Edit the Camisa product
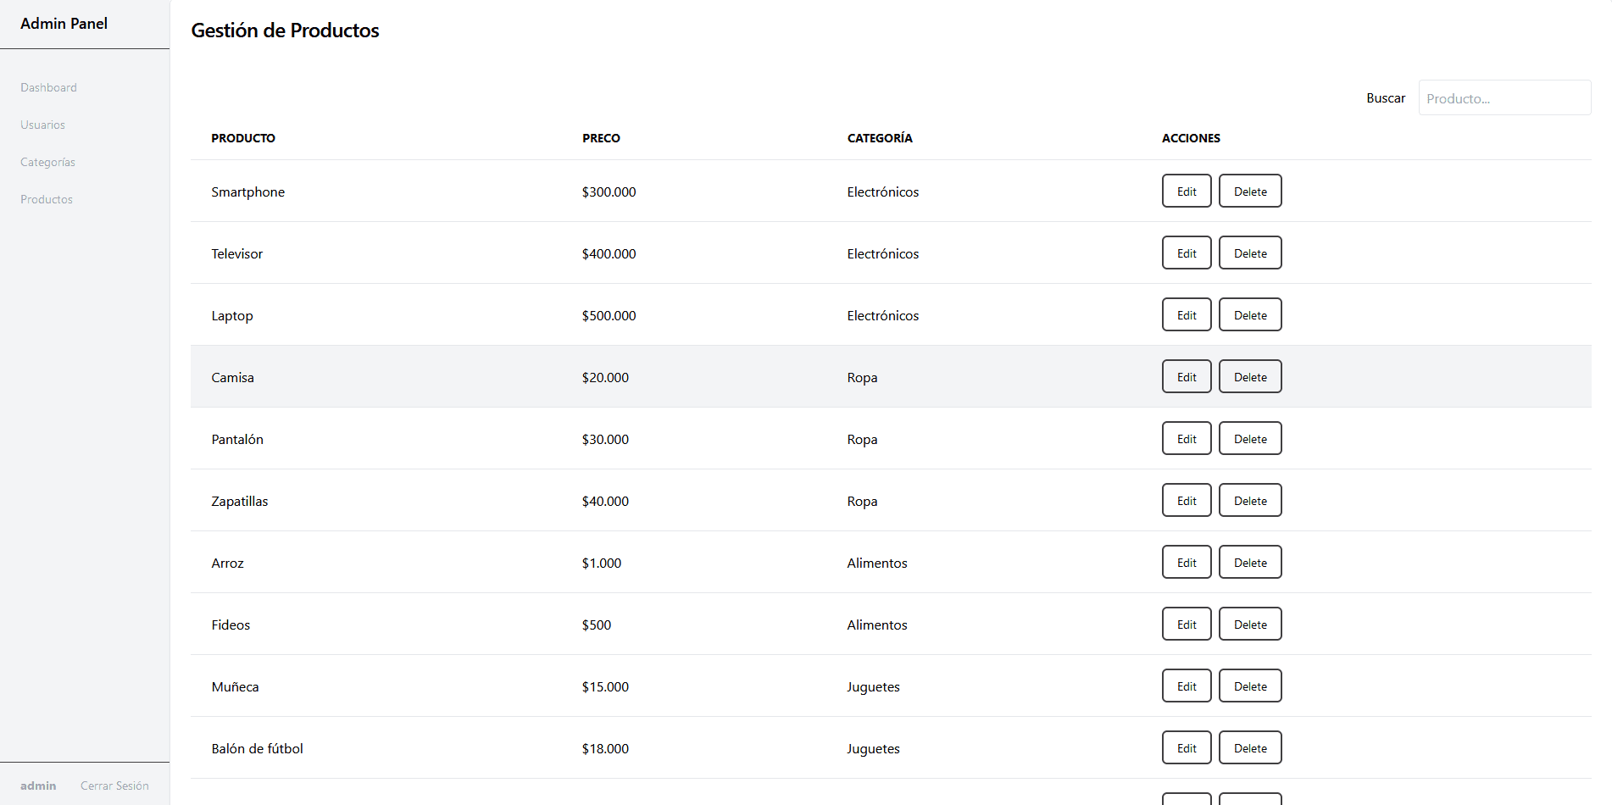 [1187, 377]
